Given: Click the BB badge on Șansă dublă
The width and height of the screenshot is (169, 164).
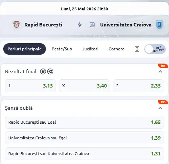Looking at the screenshot, I should tap(163, 102).
